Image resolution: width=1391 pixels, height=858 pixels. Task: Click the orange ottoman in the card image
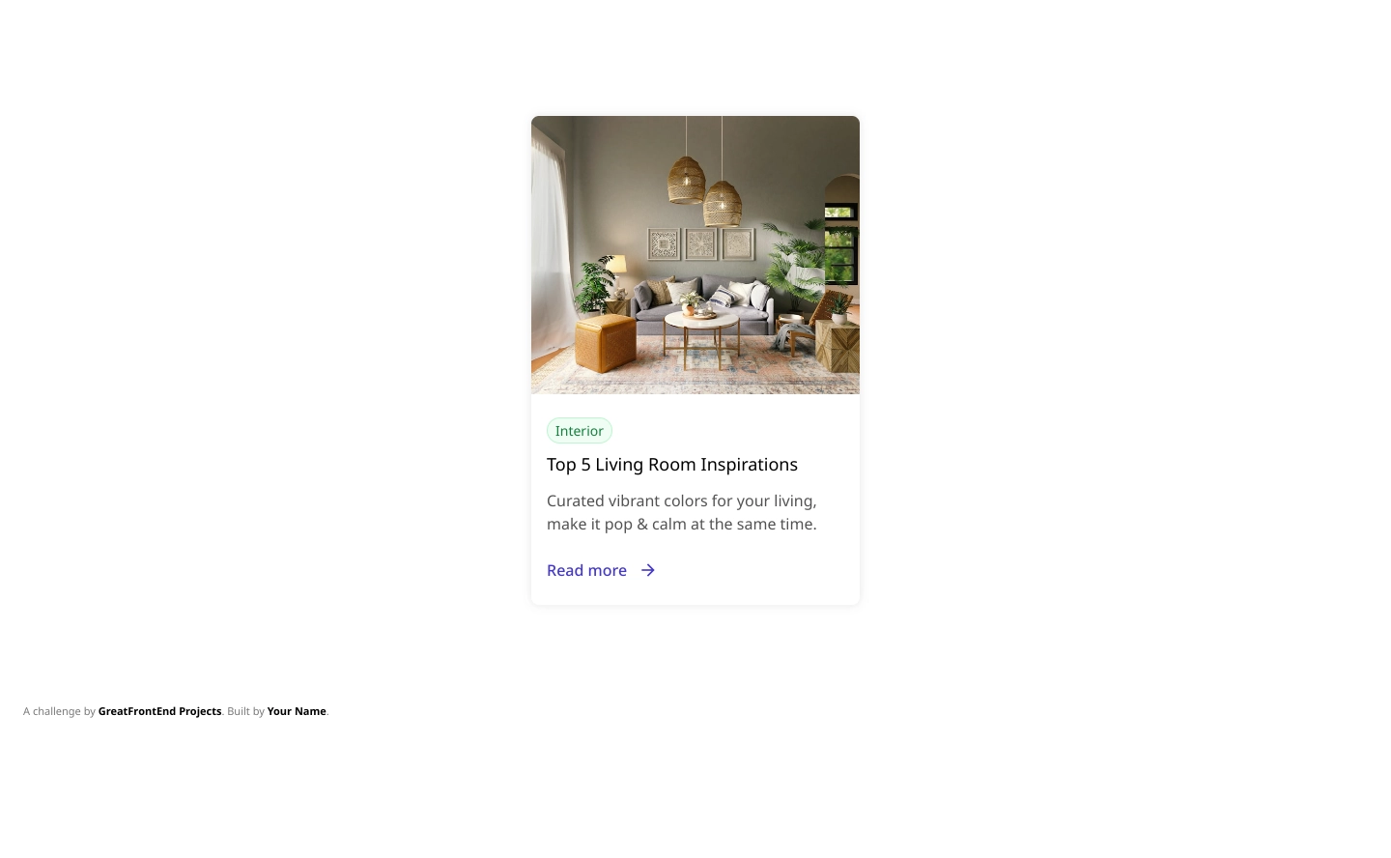point(605,343)
